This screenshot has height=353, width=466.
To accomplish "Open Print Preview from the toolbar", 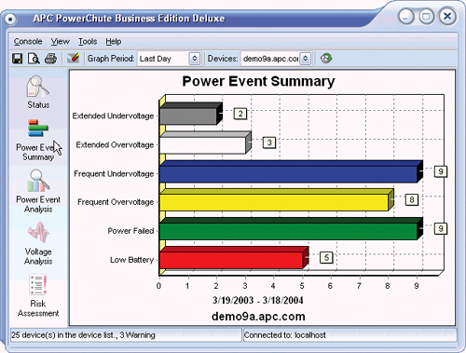I will pos(34,59).
